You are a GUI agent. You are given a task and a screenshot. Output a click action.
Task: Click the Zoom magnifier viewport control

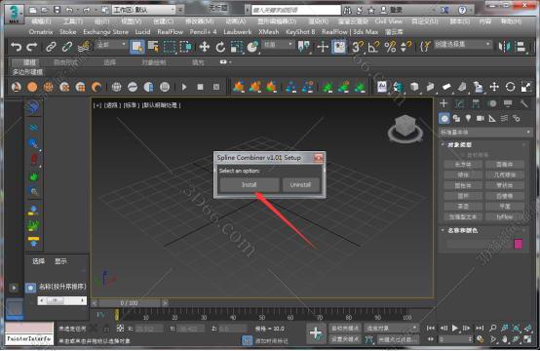[x=493, y=328]
